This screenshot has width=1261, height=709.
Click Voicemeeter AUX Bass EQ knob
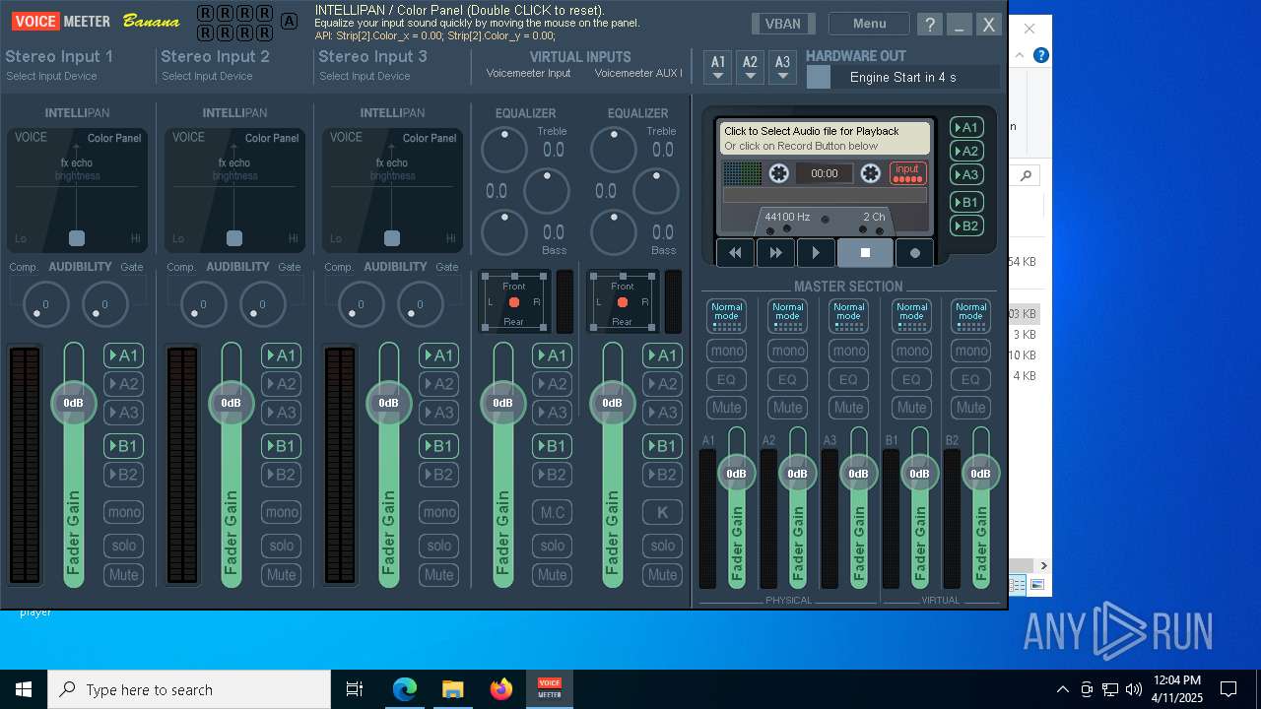(613, 233)
